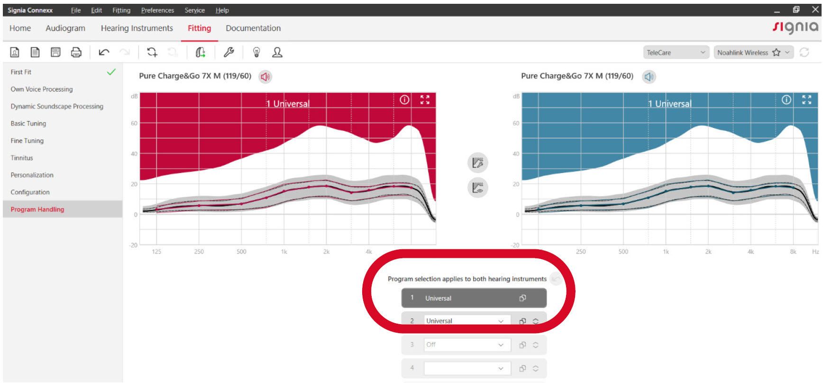Mute the left (blue) hearing instrument
The width and height of the screenshot is (832, 390).
[x=649, y=77]
